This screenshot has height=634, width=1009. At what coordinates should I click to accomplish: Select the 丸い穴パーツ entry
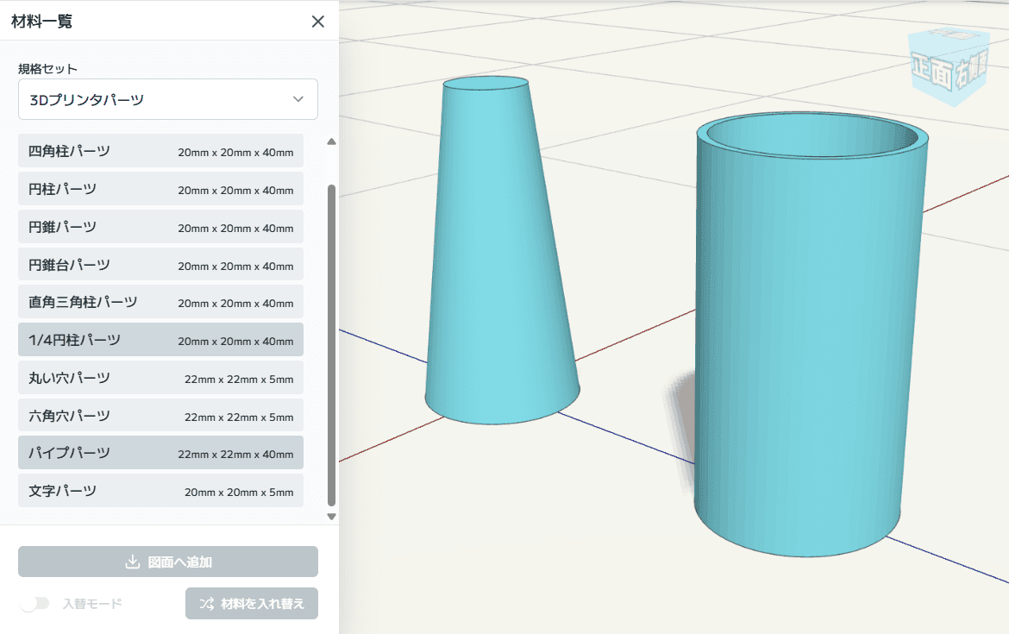point(160,378)
